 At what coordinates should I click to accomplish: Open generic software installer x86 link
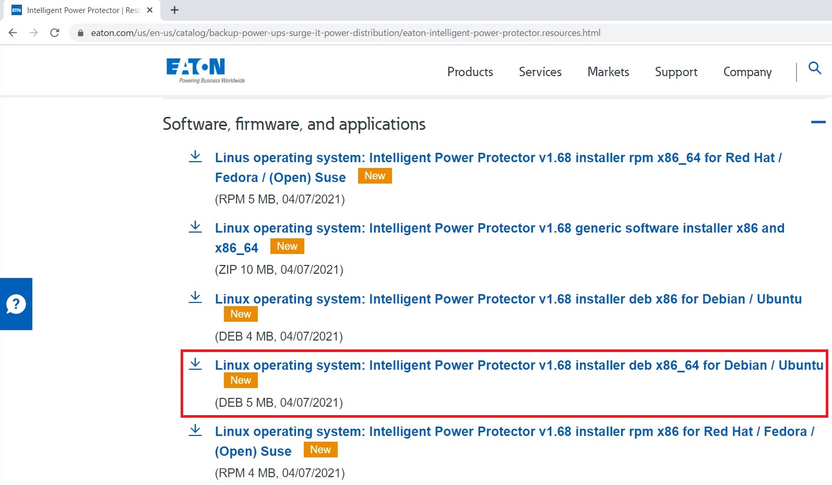point(500,238)
